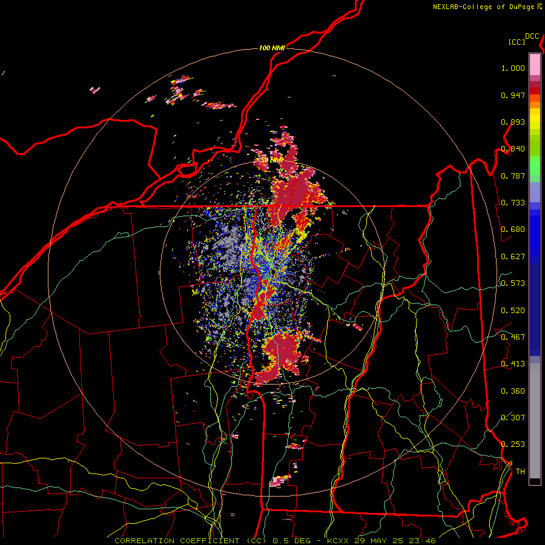Click the 0.413 color scale value
This screenshot has height=545, width=545.
(513, 364)
